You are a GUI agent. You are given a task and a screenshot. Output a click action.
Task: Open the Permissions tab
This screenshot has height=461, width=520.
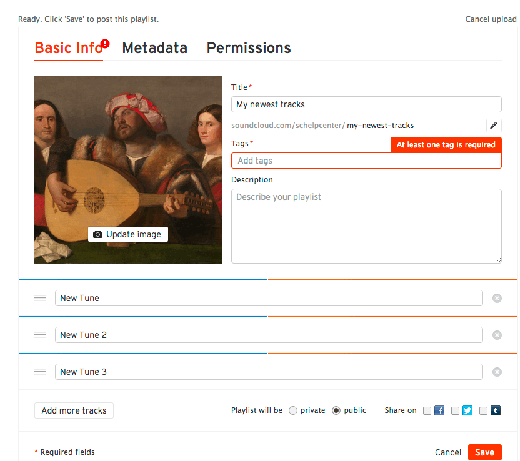click(x=249, y=48)
